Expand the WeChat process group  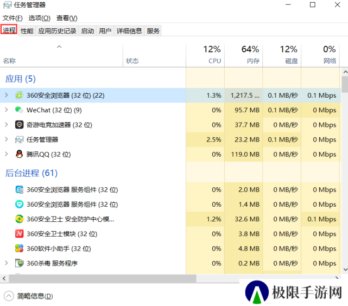[x=7, y=110]
